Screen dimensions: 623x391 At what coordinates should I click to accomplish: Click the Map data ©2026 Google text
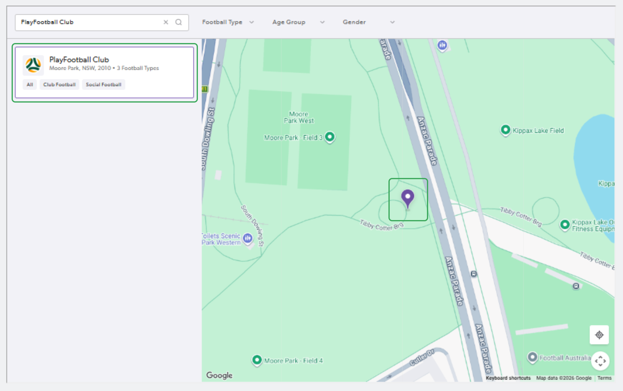564,378
